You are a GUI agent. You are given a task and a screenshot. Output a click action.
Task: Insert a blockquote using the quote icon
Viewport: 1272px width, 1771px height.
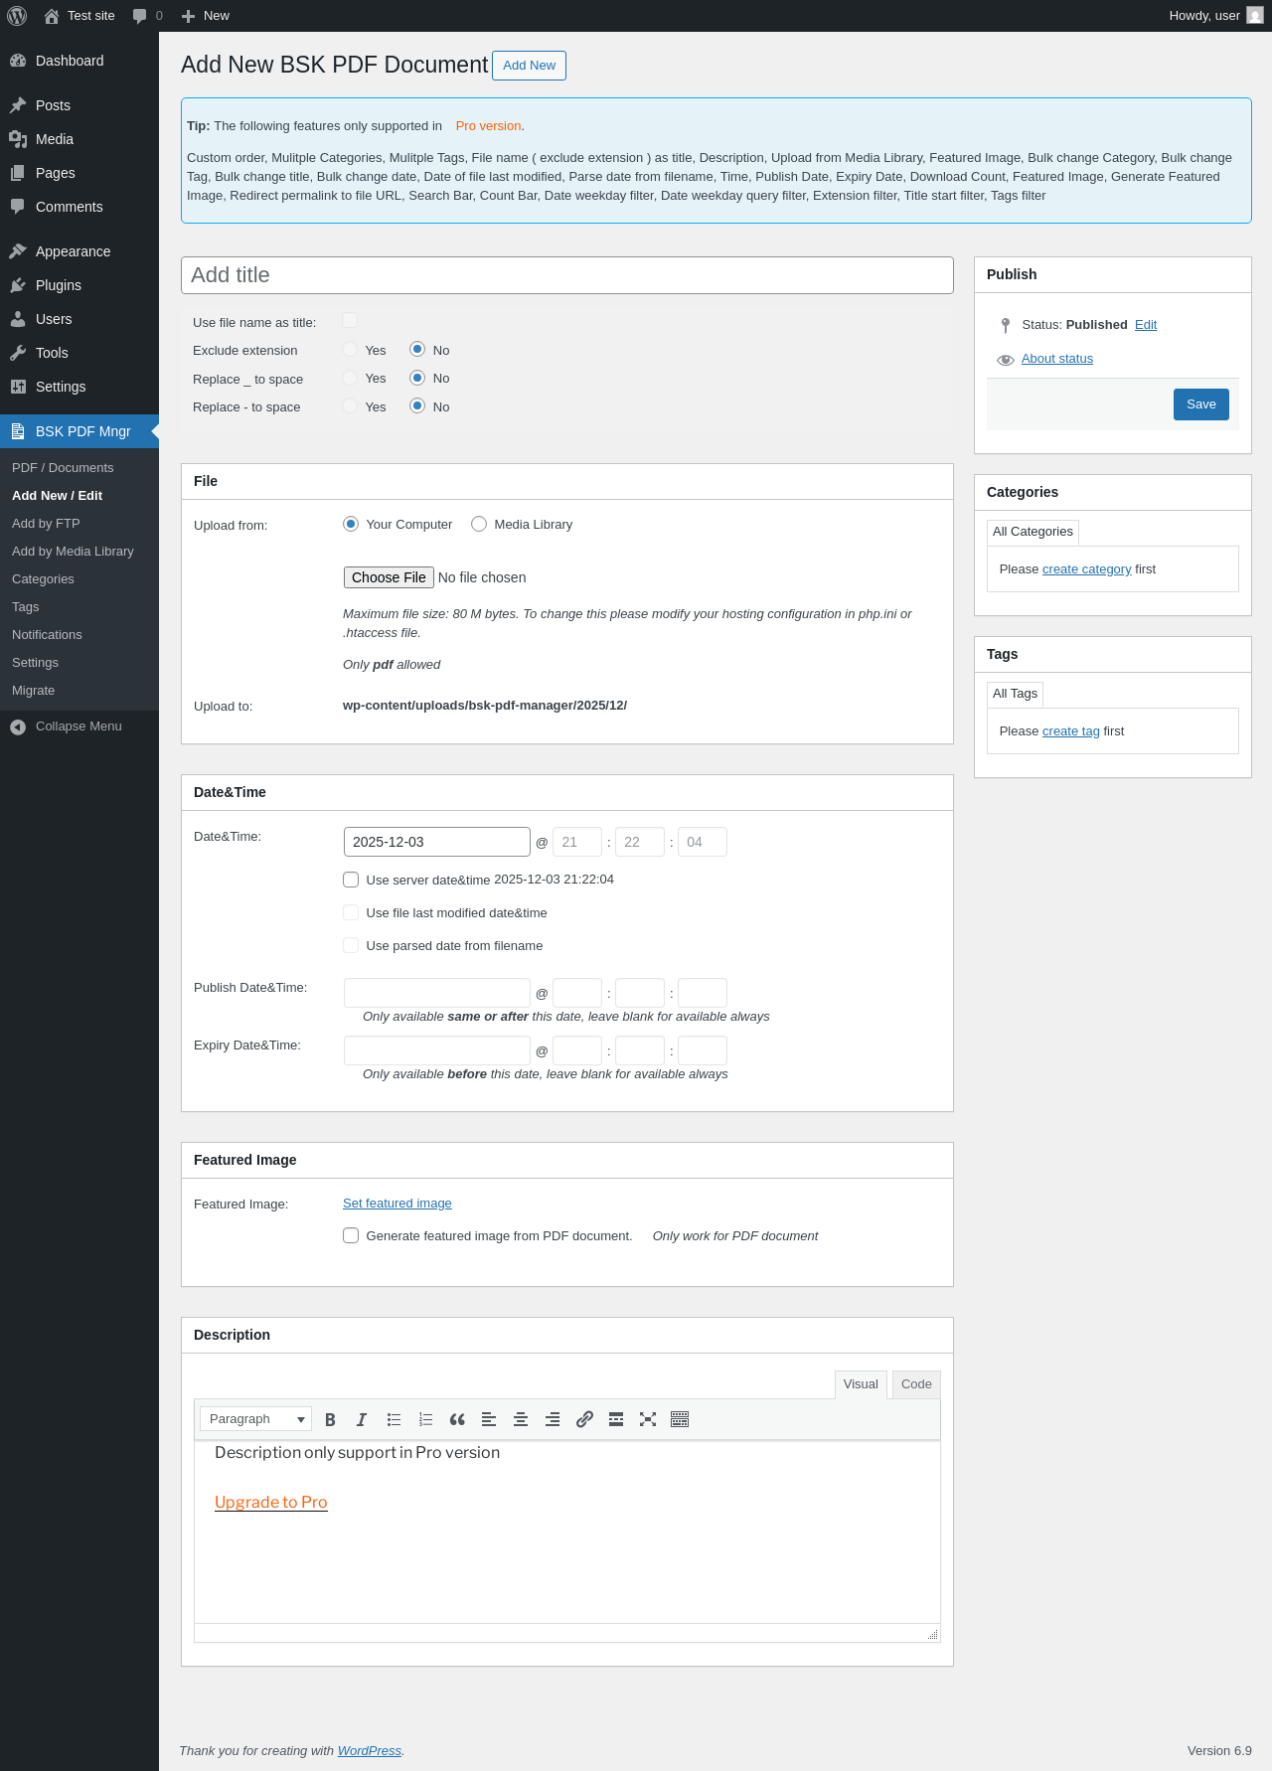click(x=457, y=1419)
